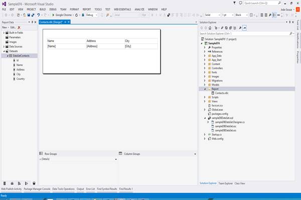Click the notifications flag icon in title bar
This screenshot has height=200, width=301.
click(235, 3)
